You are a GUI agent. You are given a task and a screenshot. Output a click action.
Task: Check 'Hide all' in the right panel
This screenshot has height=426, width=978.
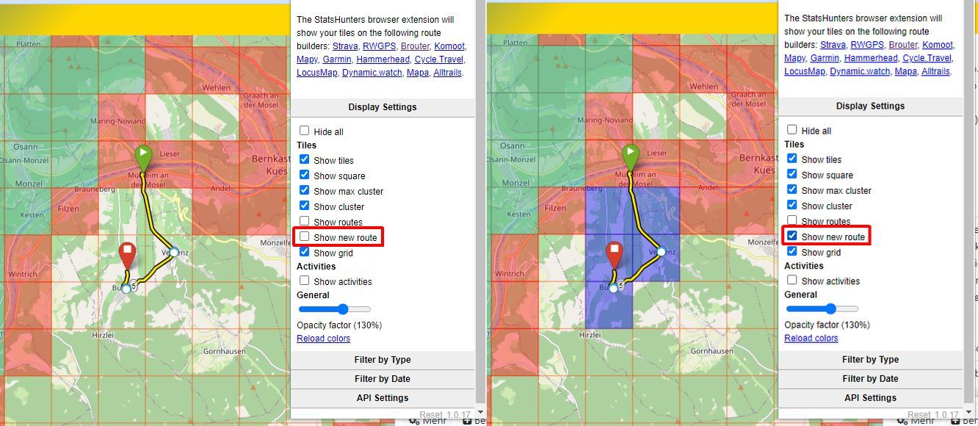pyautogui.click(x=792, y=130)
